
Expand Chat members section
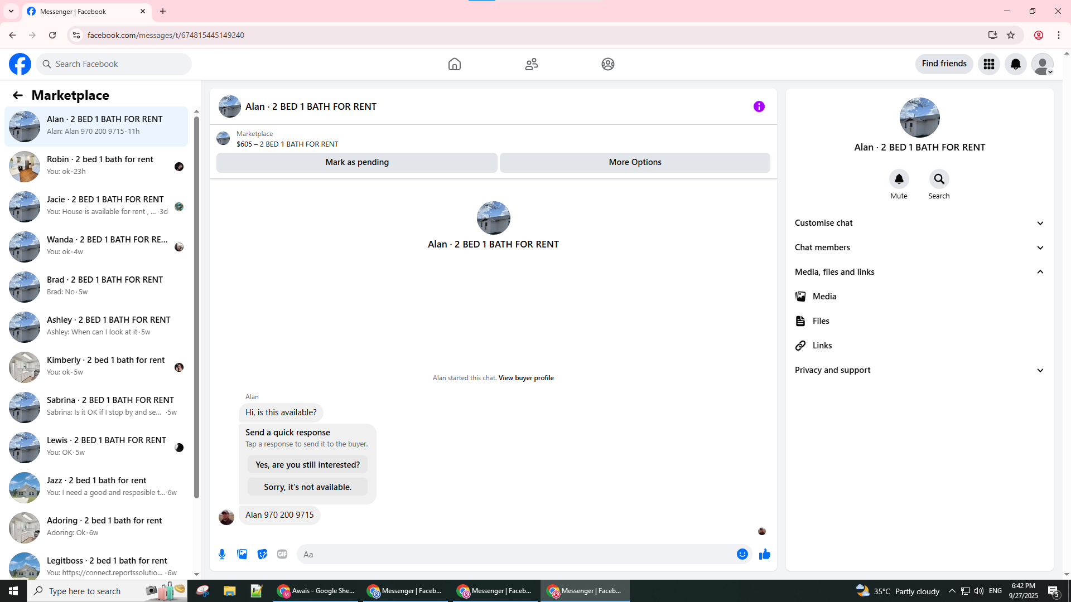click(919, 247)
